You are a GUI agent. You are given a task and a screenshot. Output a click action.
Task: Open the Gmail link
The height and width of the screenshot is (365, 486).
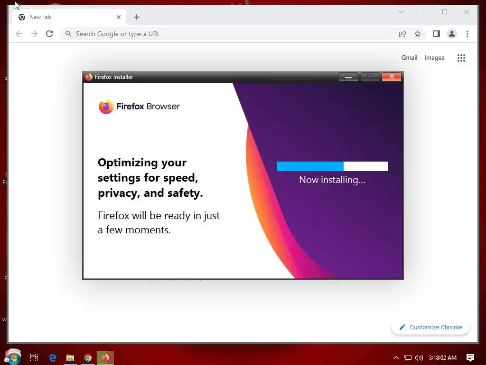pos(409,58)
